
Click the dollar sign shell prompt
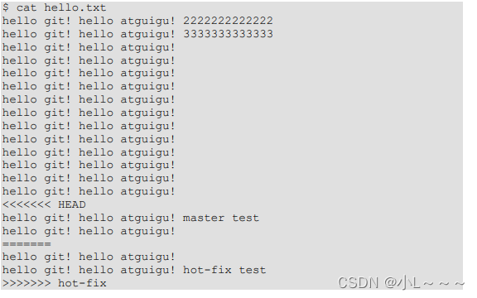coord(6,7)
